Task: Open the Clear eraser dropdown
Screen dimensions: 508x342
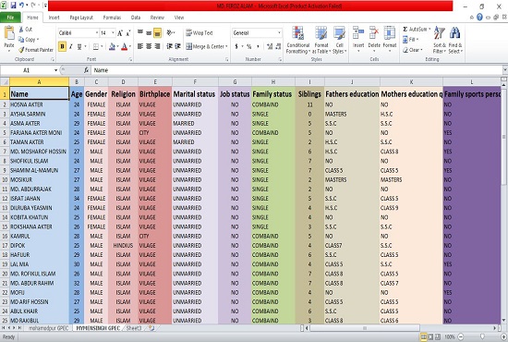Action: pyautogui.click(x=413, y=50)
